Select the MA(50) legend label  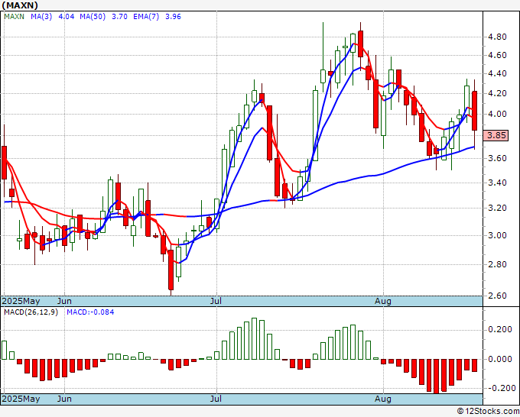(93, 17)
